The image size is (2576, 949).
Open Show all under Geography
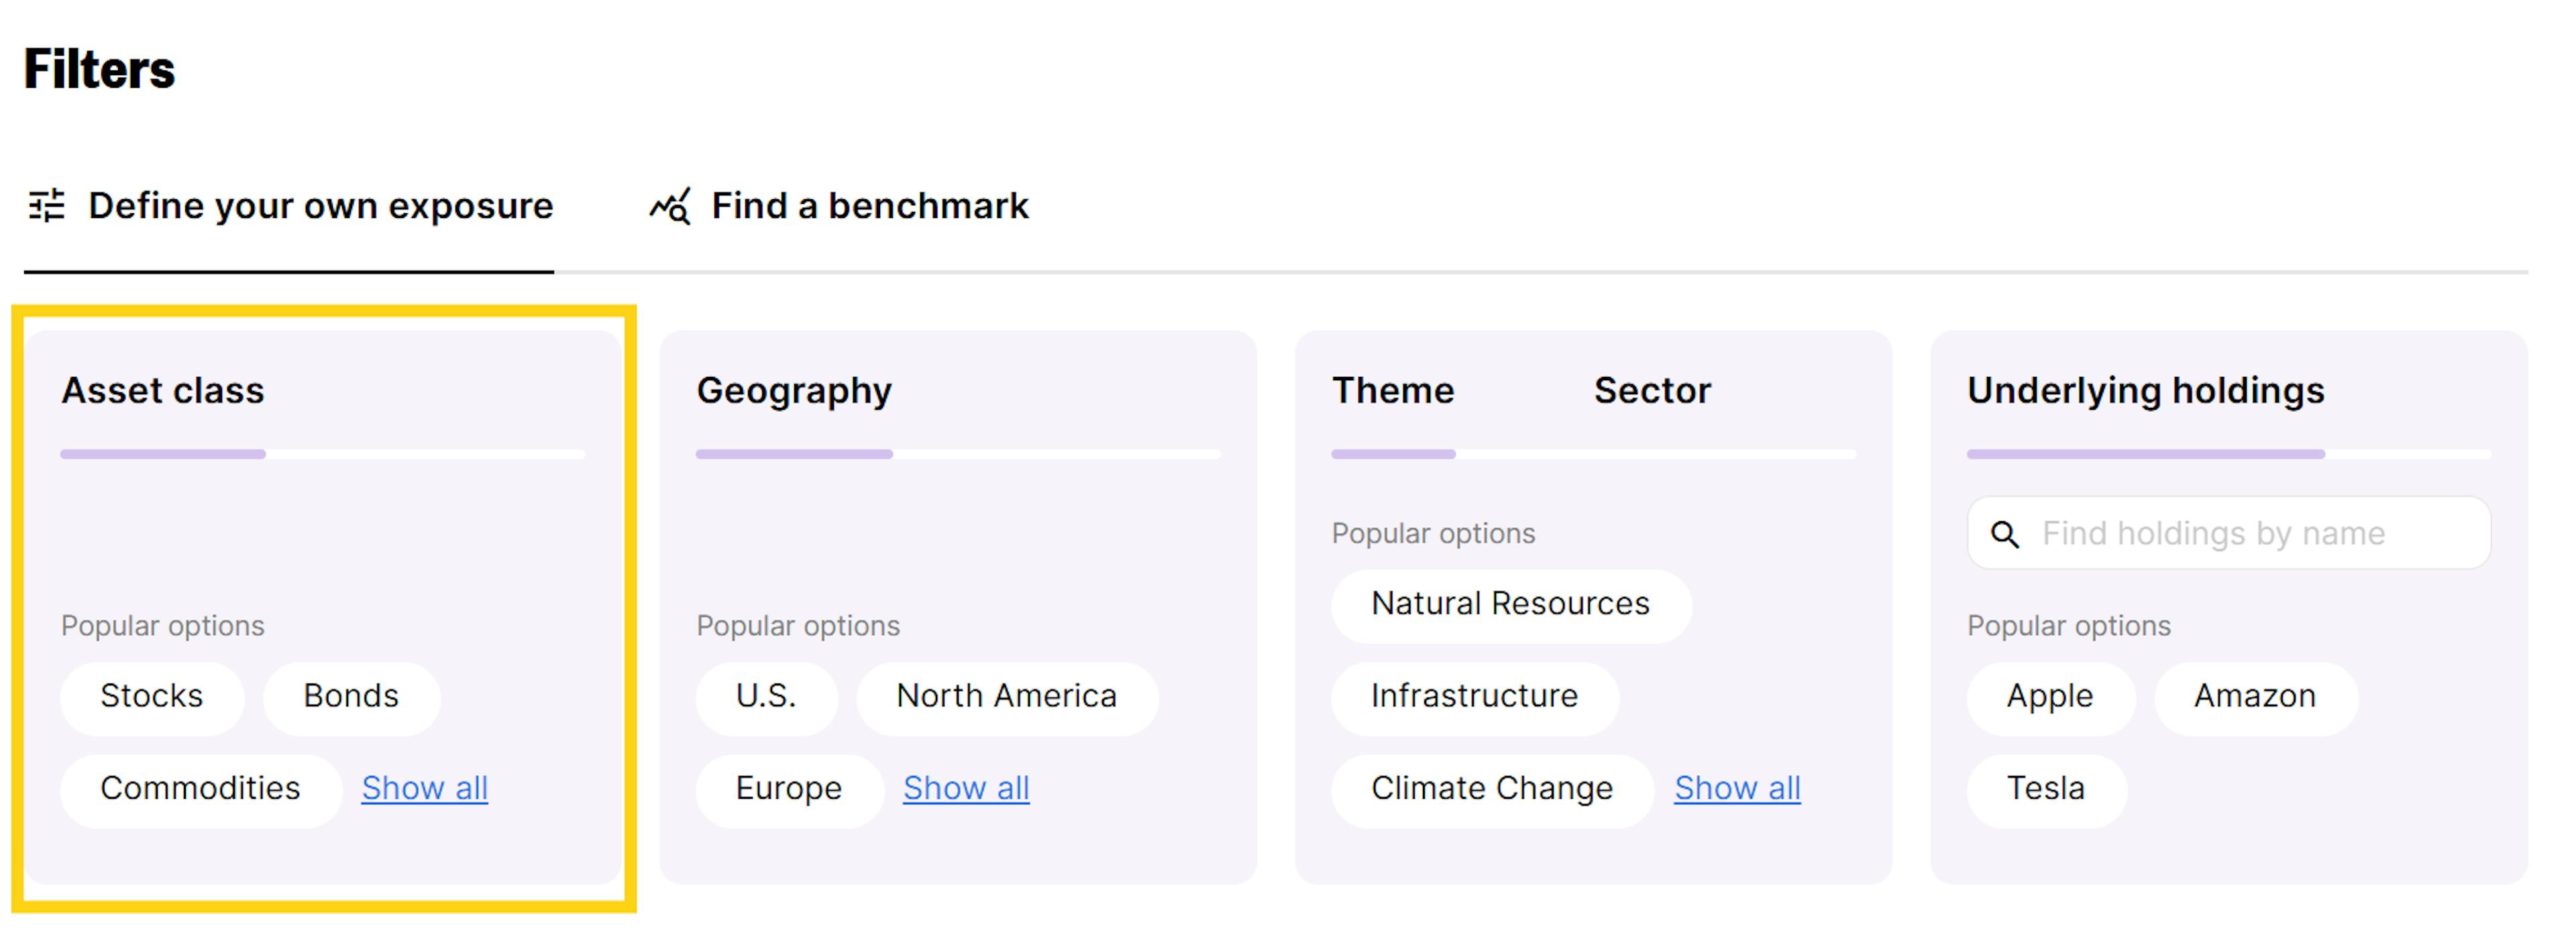(x=965, y=789)
